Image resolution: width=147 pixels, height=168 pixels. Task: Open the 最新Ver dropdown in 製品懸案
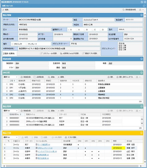point(11,111)
